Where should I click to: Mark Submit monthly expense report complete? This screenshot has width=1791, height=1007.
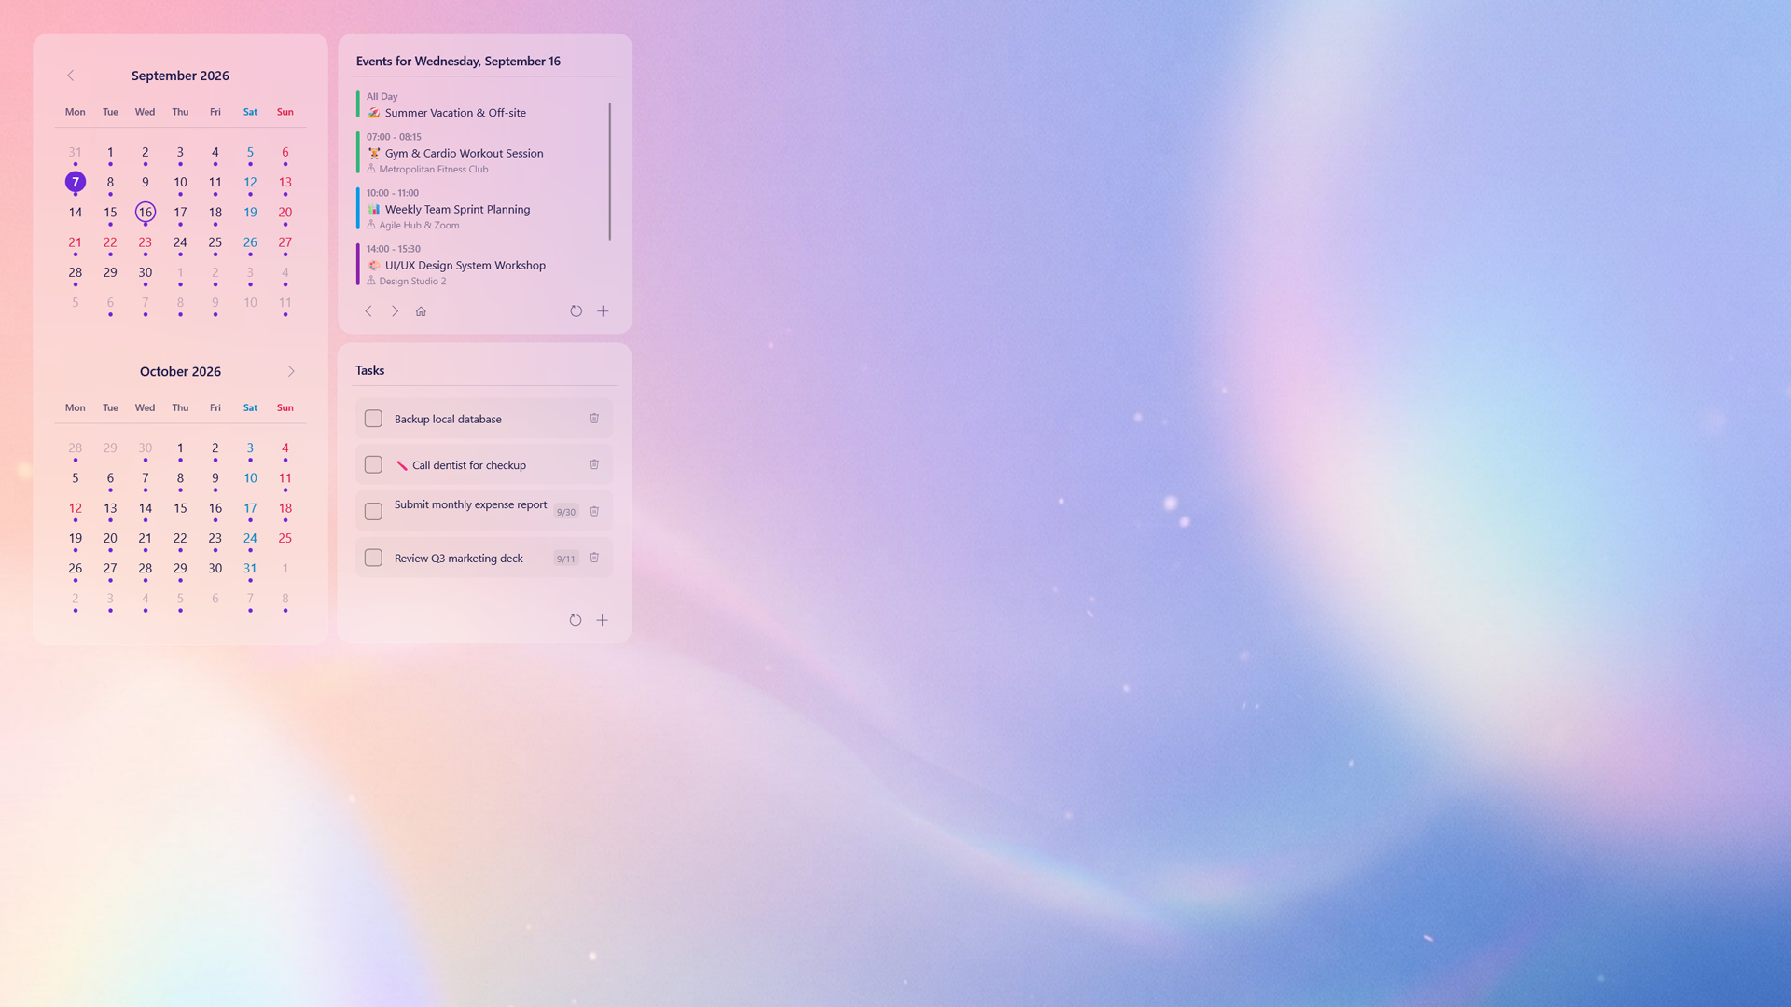pyautogui.click(x=373, y=511)
